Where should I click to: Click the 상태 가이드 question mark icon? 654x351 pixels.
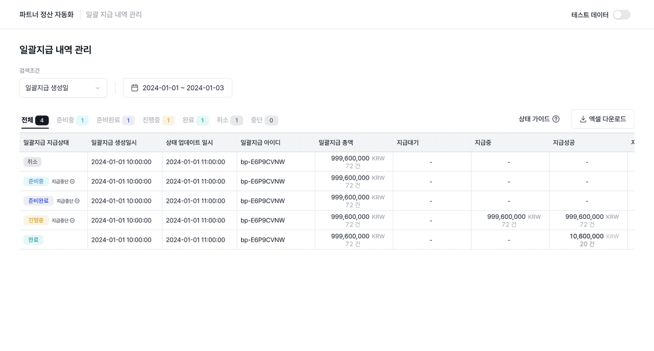pyautogui.click(x=556, y=119)
